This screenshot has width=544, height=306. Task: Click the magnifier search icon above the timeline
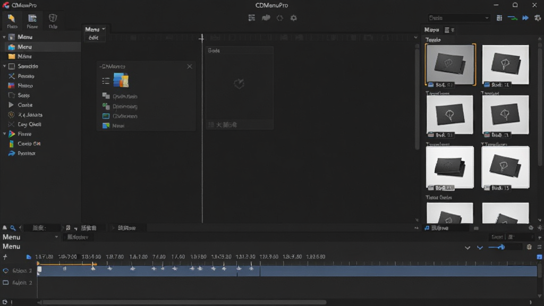[13, 228]
